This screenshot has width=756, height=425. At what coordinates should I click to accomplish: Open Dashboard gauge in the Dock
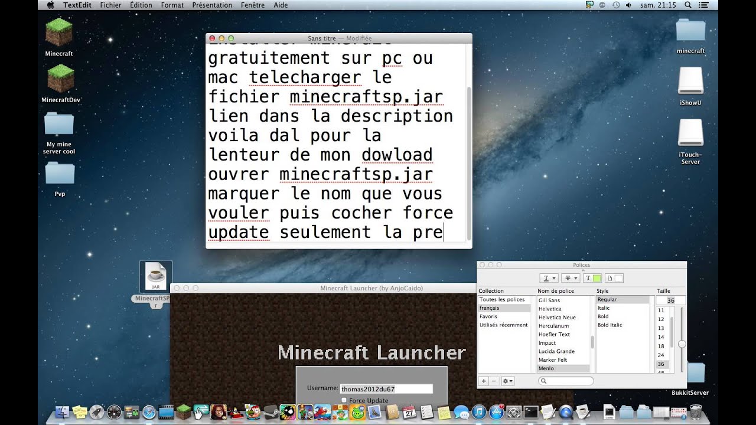(114, 412)
